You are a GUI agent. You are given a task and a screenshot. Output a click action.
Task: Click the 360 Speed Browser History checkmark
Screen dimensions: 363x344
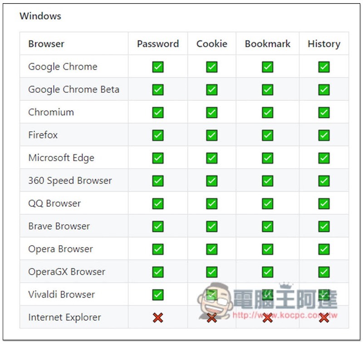pos(324,181)
